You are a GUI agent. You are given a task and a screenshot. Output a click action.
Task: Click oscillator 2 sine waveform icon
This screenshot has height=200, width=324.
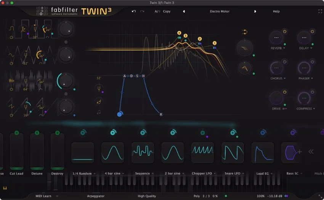[x=11, y=55]
